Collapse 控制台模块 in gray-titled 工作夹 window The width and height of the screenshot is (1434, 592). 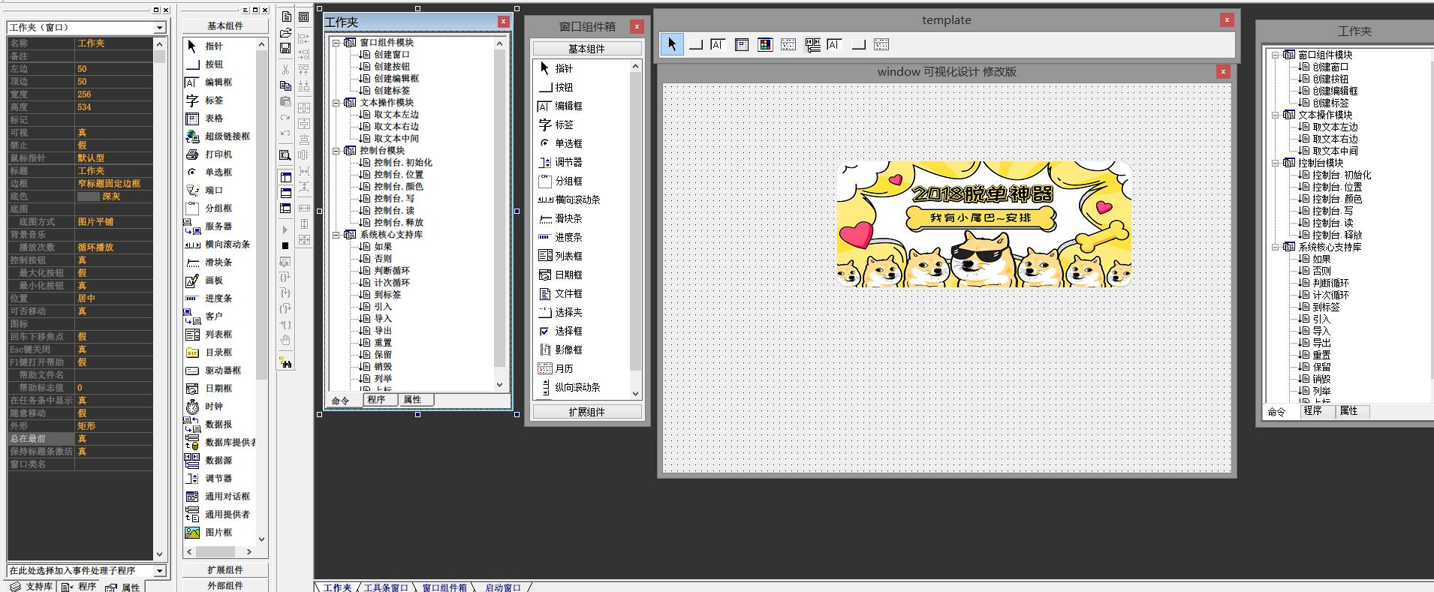[x=1275, y=163]
